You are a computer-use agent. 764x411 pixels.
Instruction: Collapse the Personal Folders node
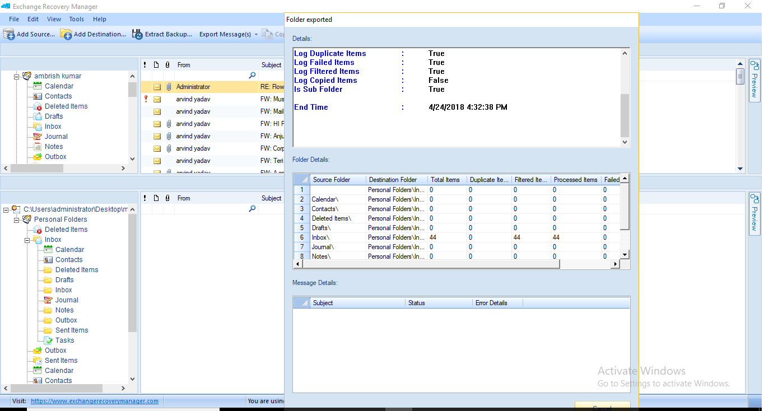(16, 219)
